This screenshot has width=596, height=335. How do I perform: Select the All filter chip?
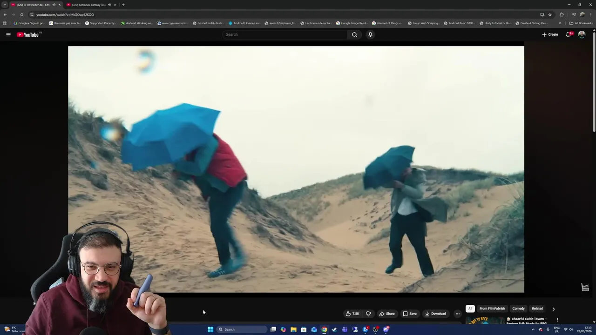pyautogui.click(x=470, y=308)
